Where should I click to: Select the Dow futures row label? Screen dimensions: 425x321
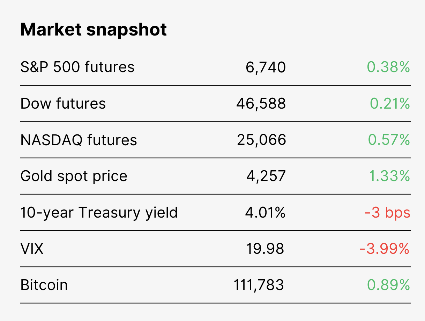coord(63,103)
